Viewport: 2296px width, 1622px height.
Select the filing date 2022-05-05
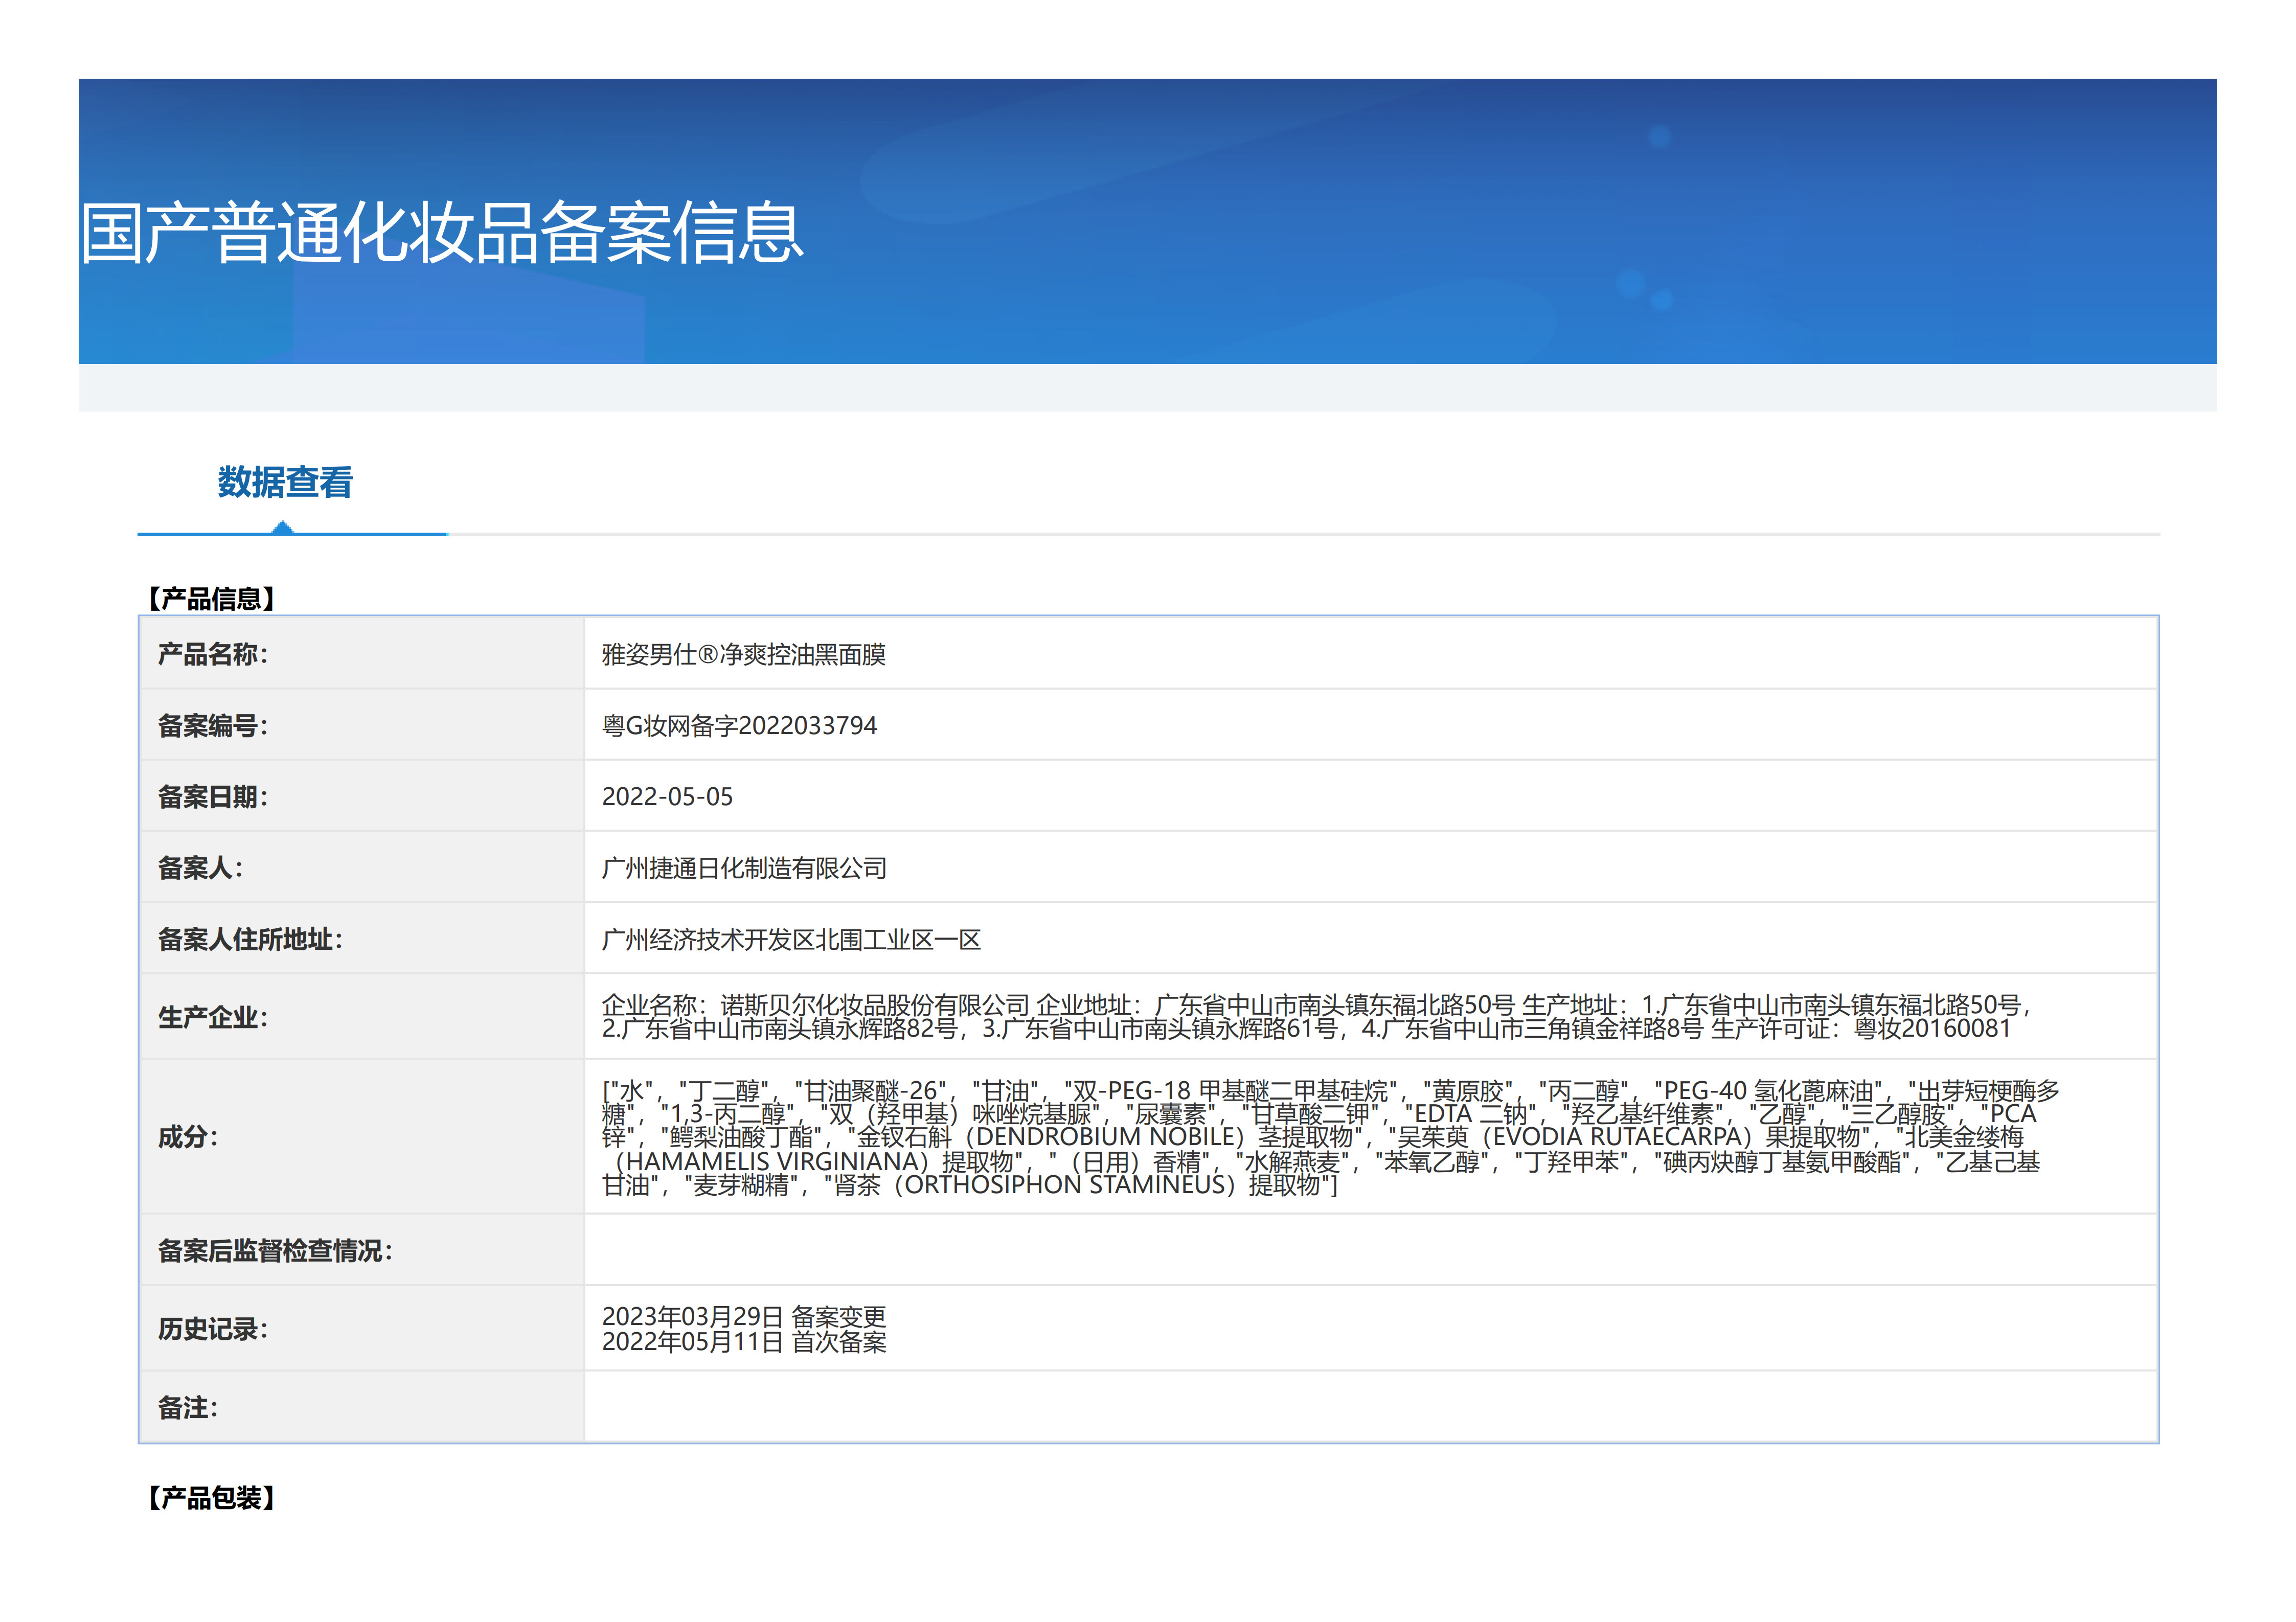pos(667,796)
